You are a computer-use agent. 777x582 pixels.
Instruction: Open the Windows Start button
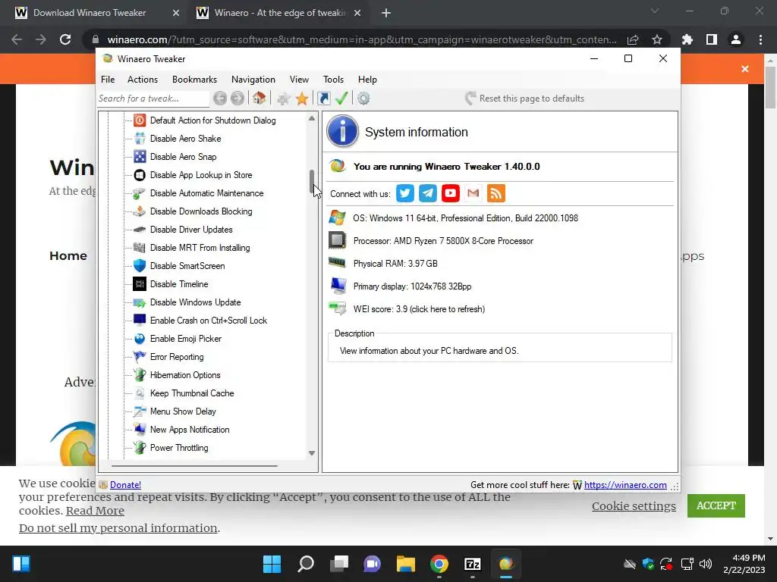pyautogui.click(x=272, y=564)
